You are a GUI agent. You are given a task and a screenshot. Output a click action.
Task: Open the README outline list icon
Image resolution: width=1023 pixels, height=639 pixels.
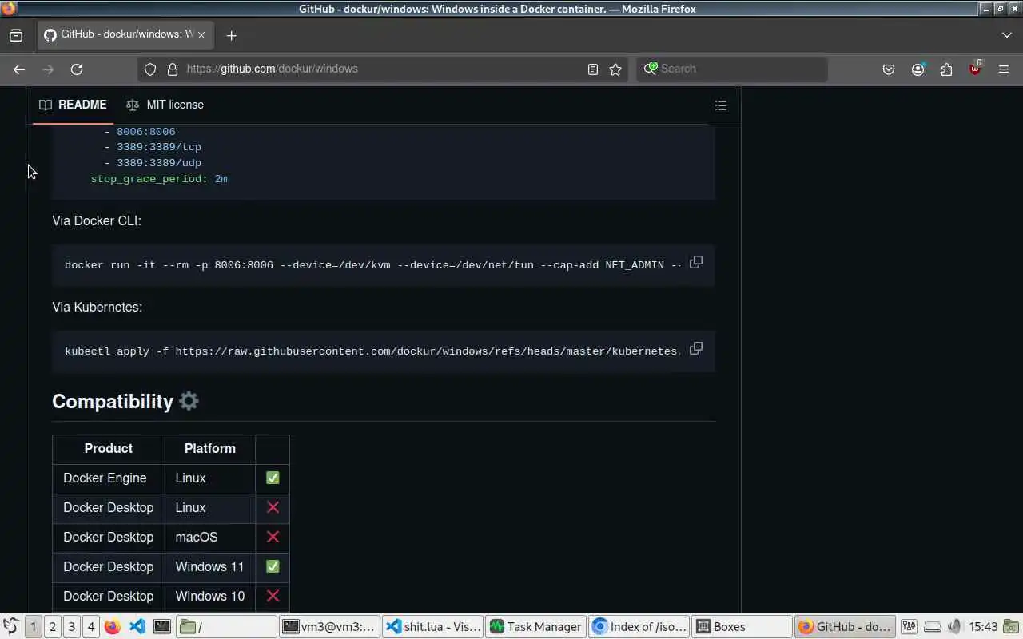720,105
